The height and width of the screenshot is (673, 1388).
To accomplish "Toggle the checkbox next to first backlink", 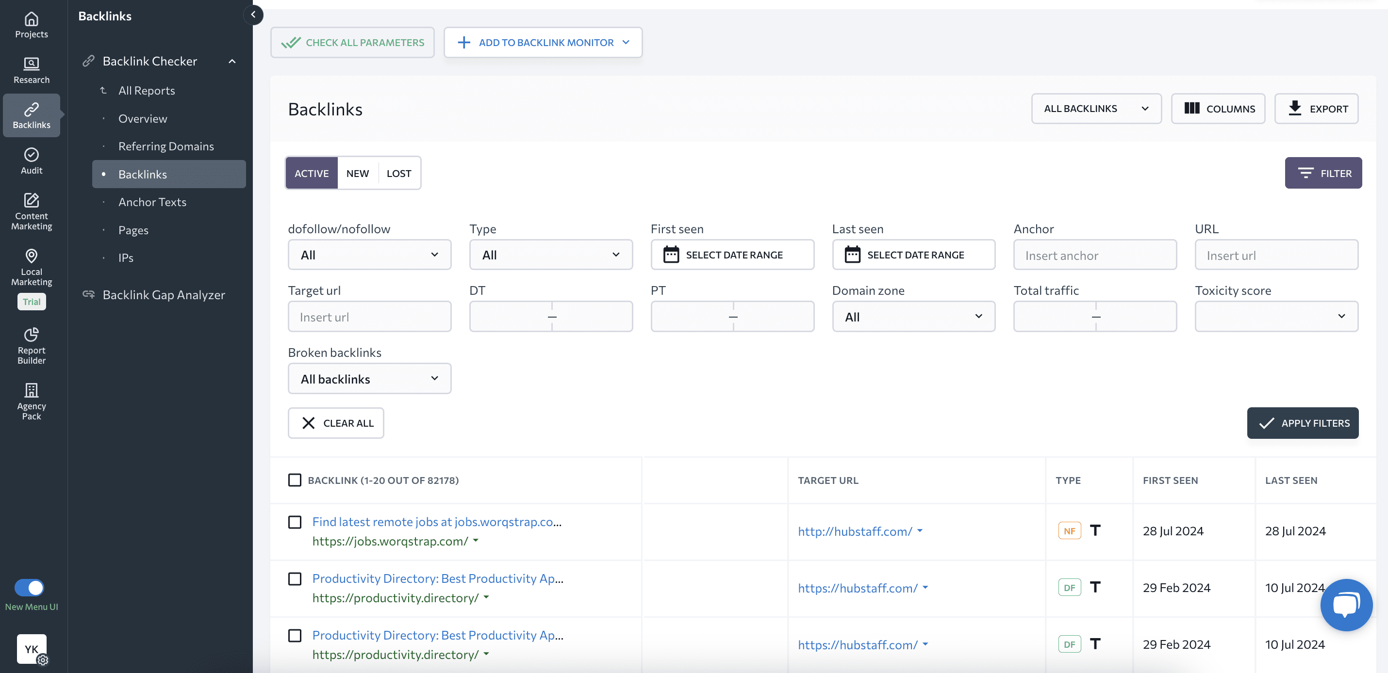I will point(294,523).
